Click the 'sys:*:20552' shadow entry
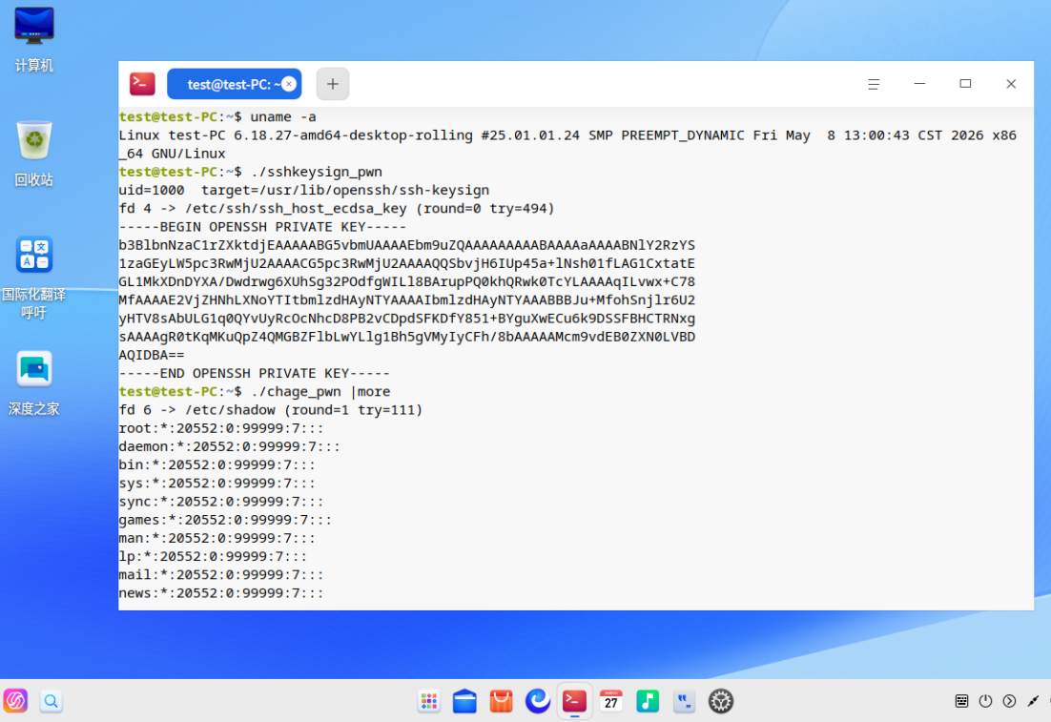Screen dimensions: 1051x722 pyautogui.click(x=217, y=483)
